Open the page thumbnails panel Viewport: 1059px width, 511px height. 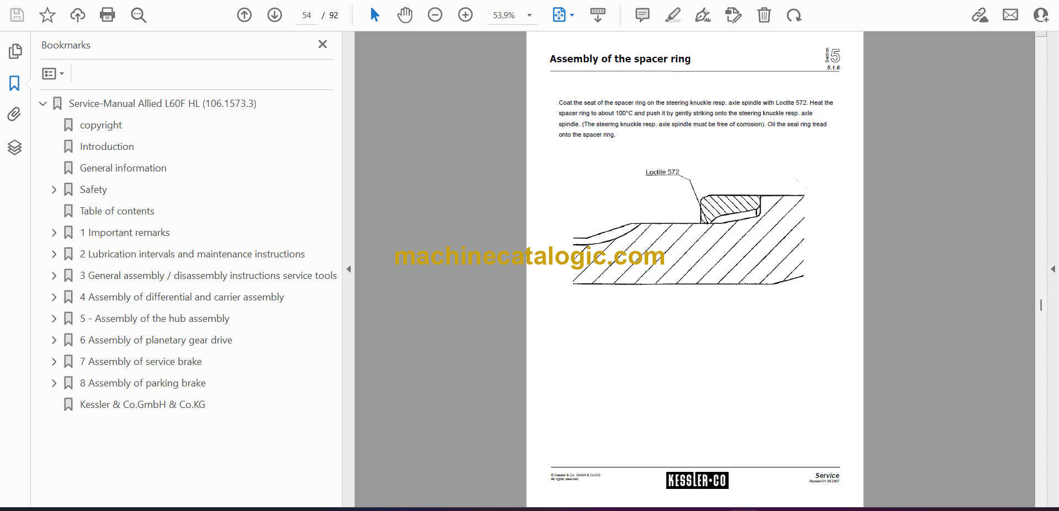coord(15,51)
